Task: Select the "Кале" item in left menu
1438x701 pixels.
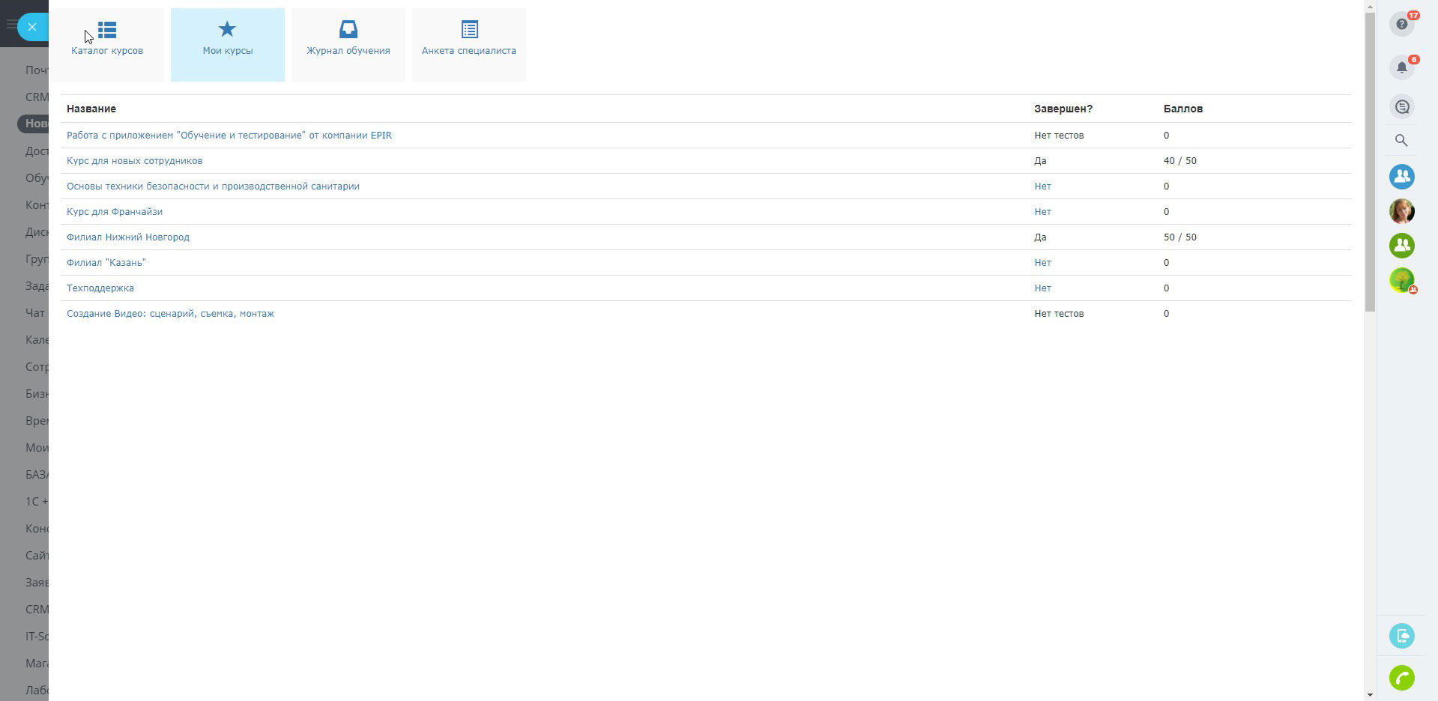Action: [37, 340]
